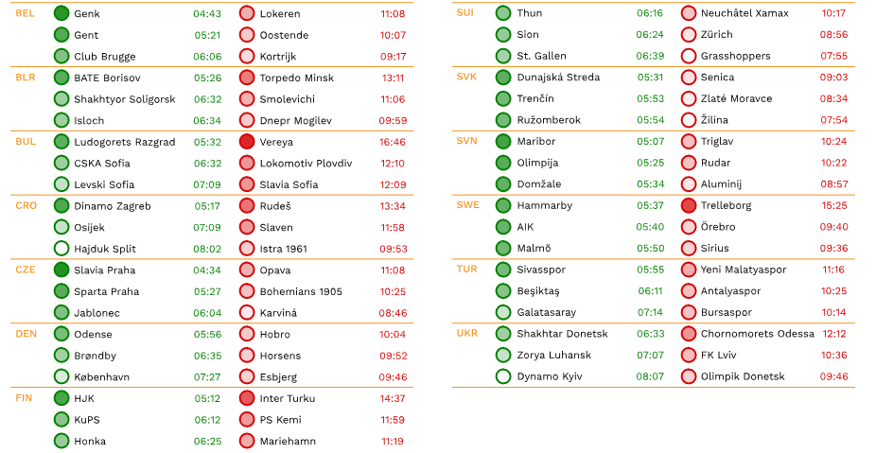Click the 04:43 time for Genk
The width and height of the screenshot is (876, 453).
click(207, 14)
